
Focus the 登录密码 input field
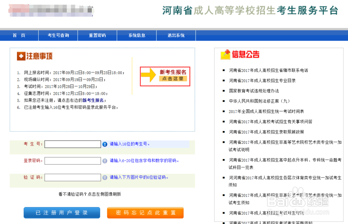(x=73, y=161)
